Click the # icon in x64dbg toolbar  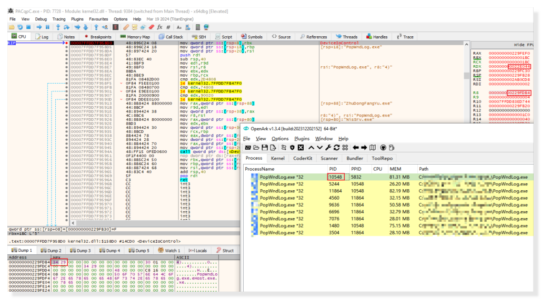click(x=168, y=27)
